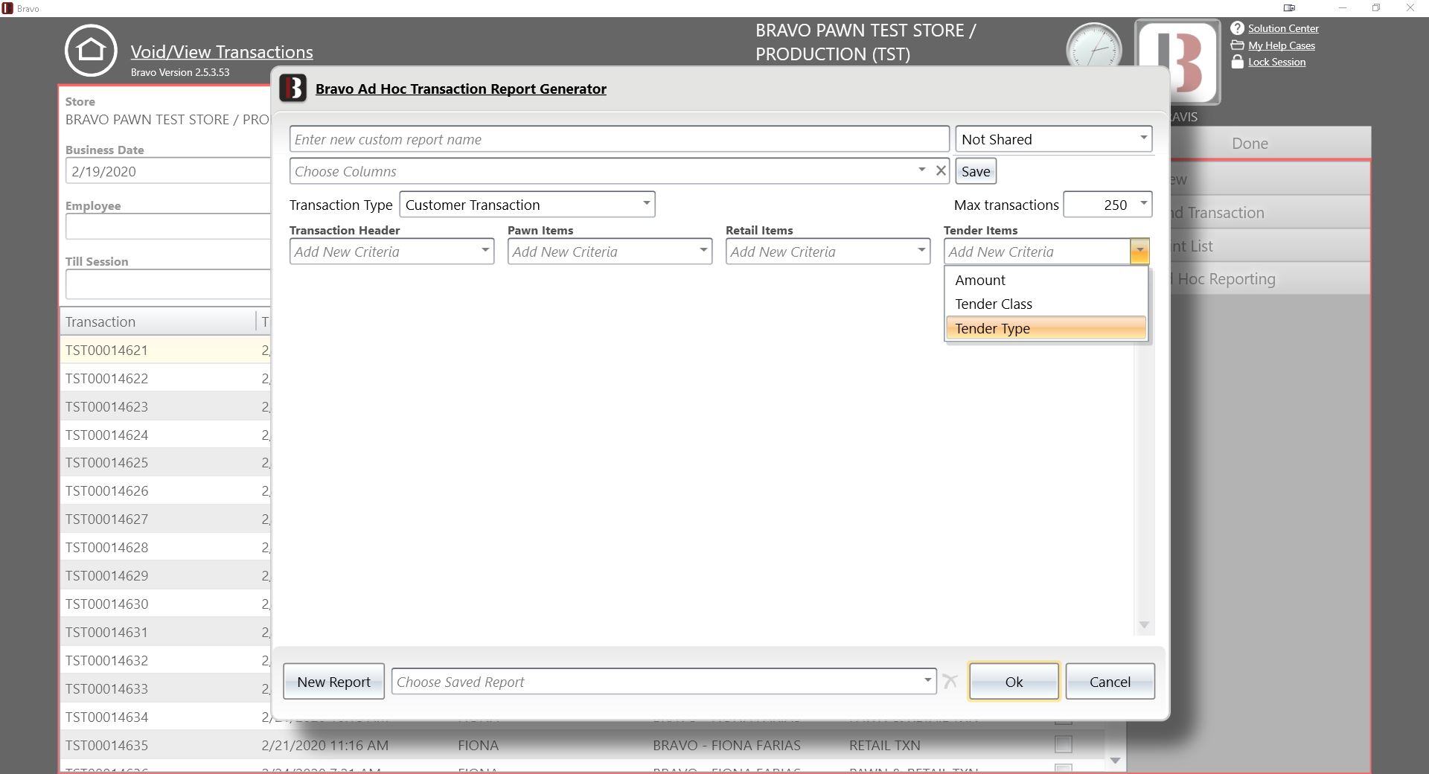Select the Lock Session link
Screen dimensions: 1429x774
[x=1276, y=62]
